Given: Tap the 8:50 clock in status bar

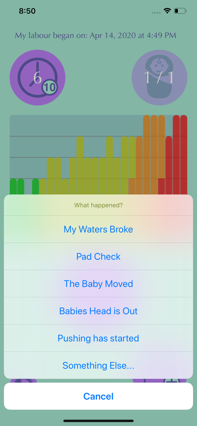Looking at the screenshot, I should click(x=27, y=11).
